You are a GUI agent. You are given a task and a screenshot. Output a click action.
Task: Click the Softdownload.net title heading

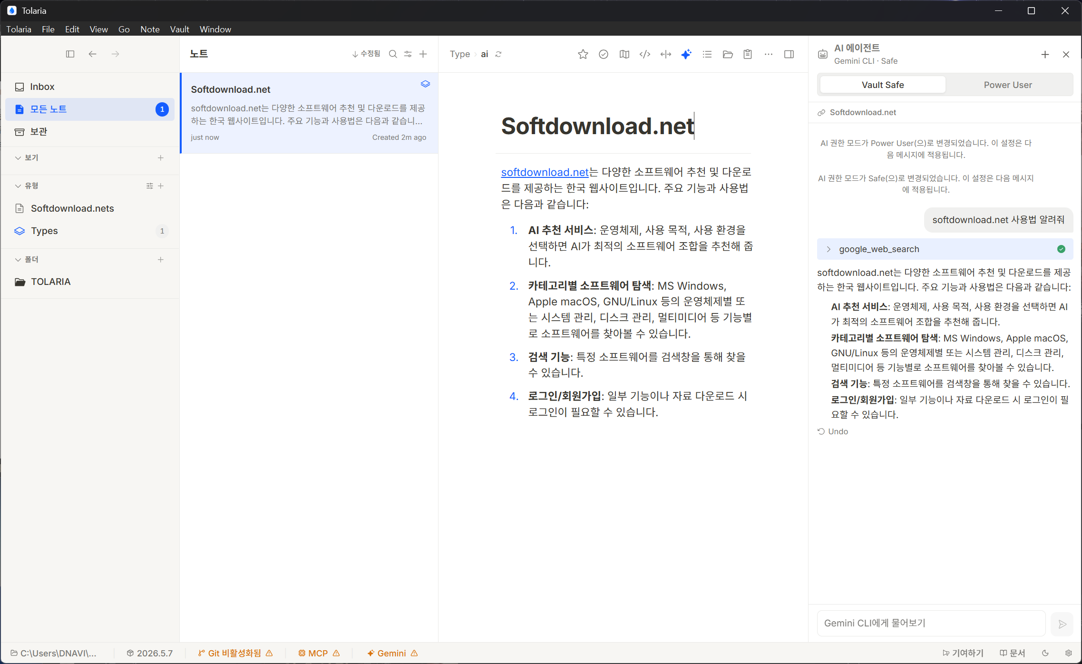tap(597, 126)
